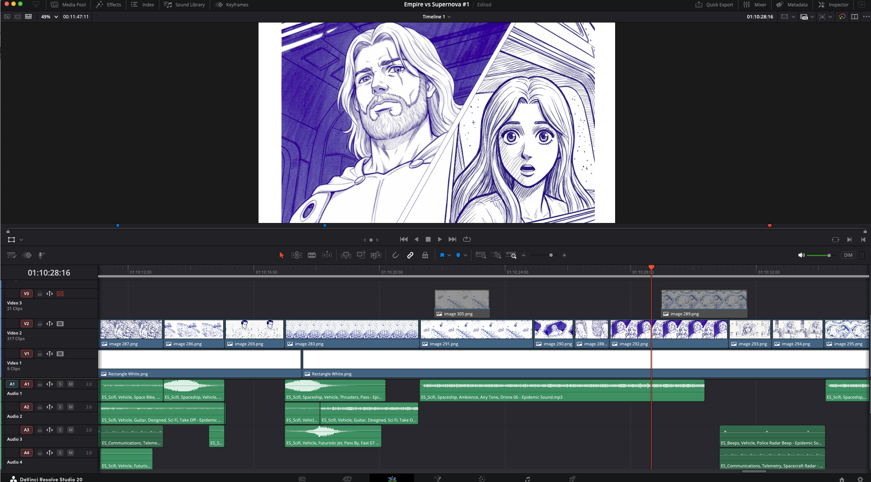Click Custom Zoom timeline icon
The height and width of the screenshot is (482, 871).
click(x=511, y=255)
